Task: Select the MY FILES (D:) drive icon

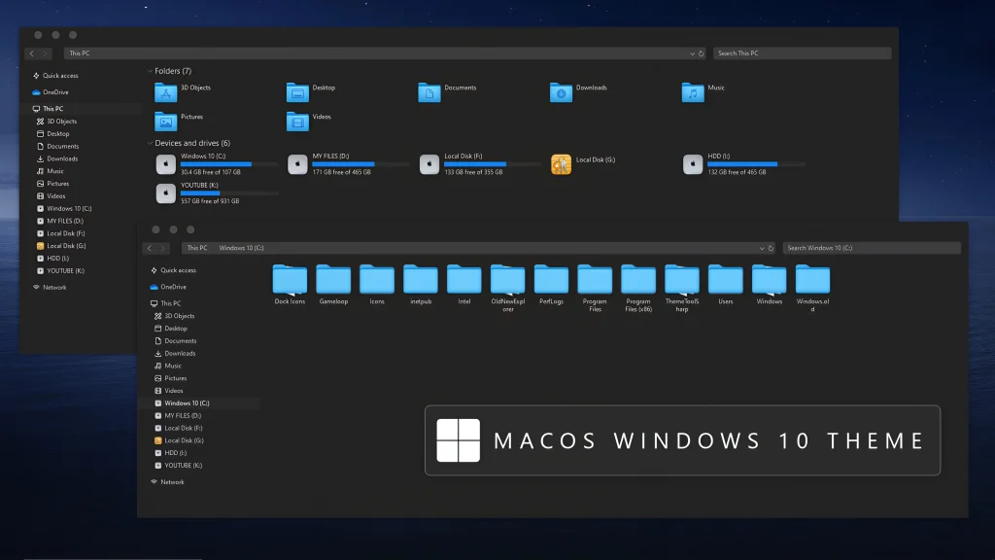Action: click(297, 164)
